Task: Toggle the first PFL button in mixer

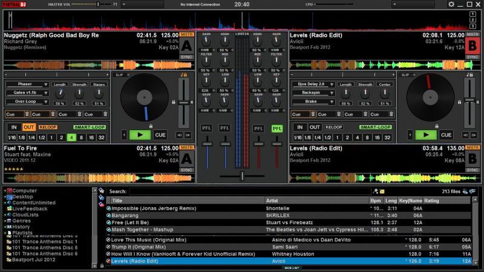Action: coord(206,128)
